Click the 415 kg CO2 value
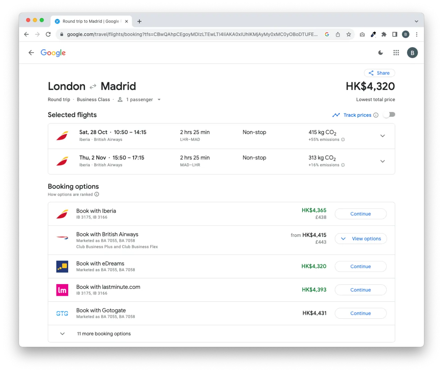443x372 pixels. click(x=322, y=132)
